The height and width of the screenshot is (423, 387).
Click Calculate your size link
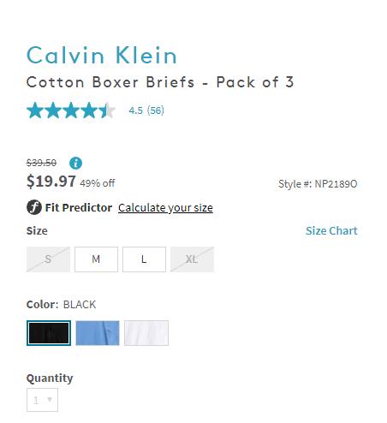pos(165,208)
